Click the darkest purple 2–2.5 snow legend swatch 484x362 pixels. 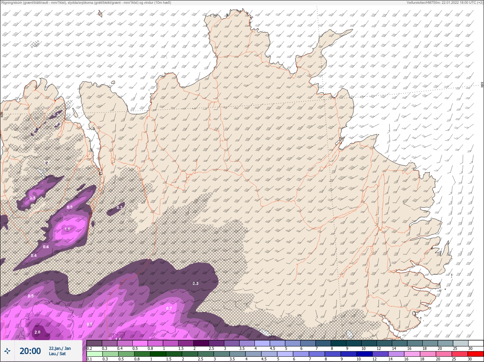[202, 343]
